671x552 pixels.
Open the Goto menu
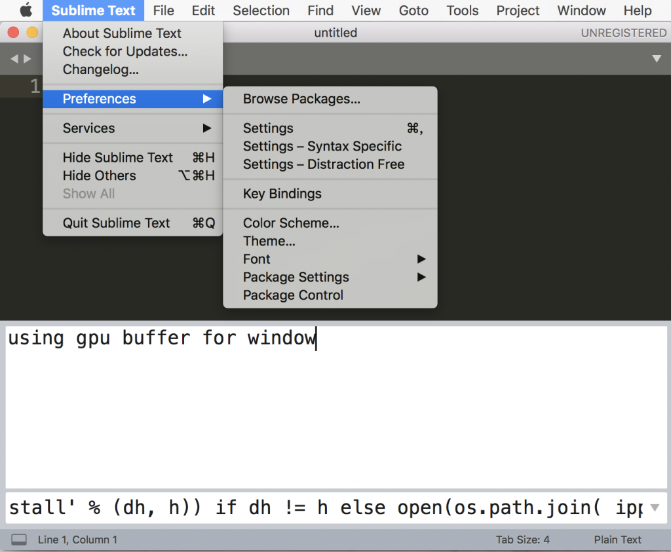click(413, 10)
